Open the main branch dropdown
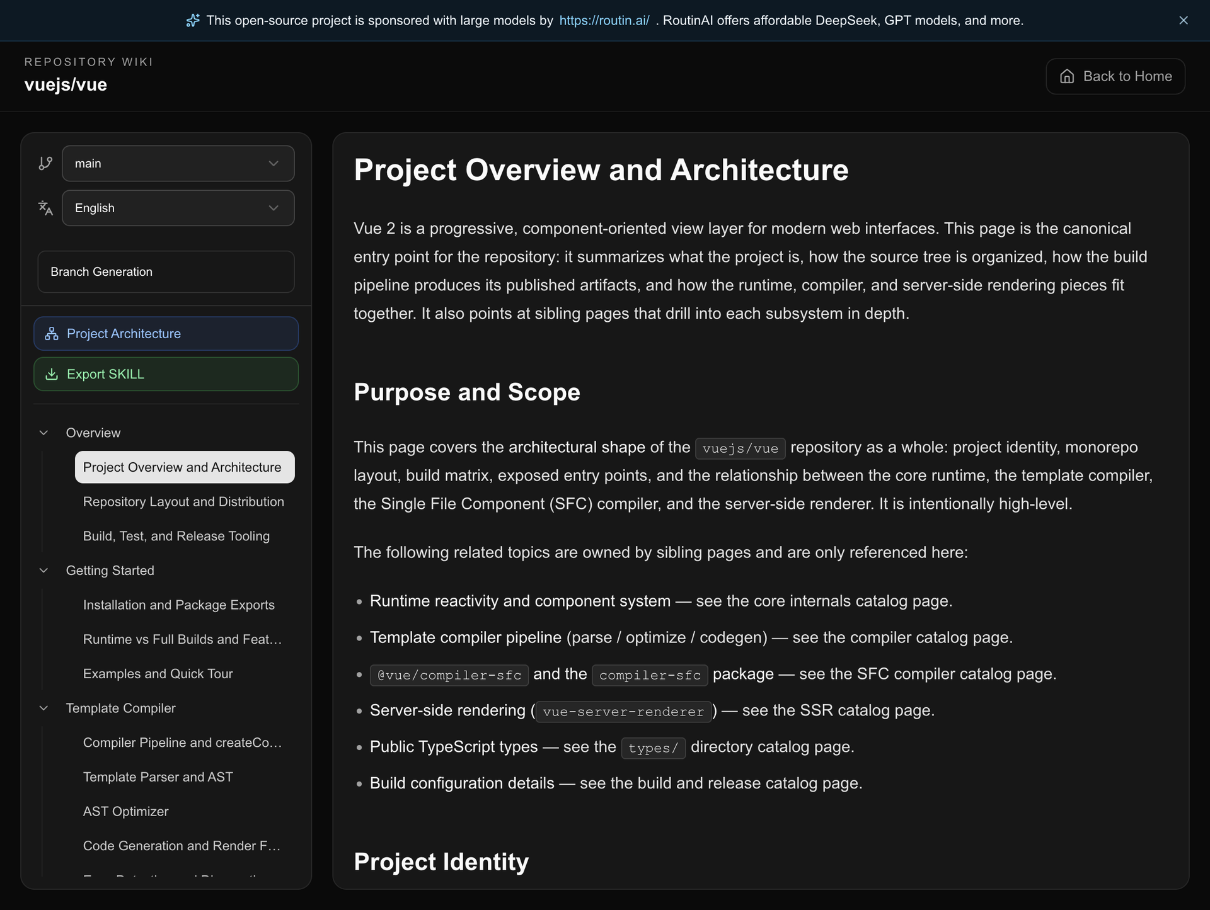This screenshot has height=910, width=1210. pyautogui.click(x=178, y=164)
